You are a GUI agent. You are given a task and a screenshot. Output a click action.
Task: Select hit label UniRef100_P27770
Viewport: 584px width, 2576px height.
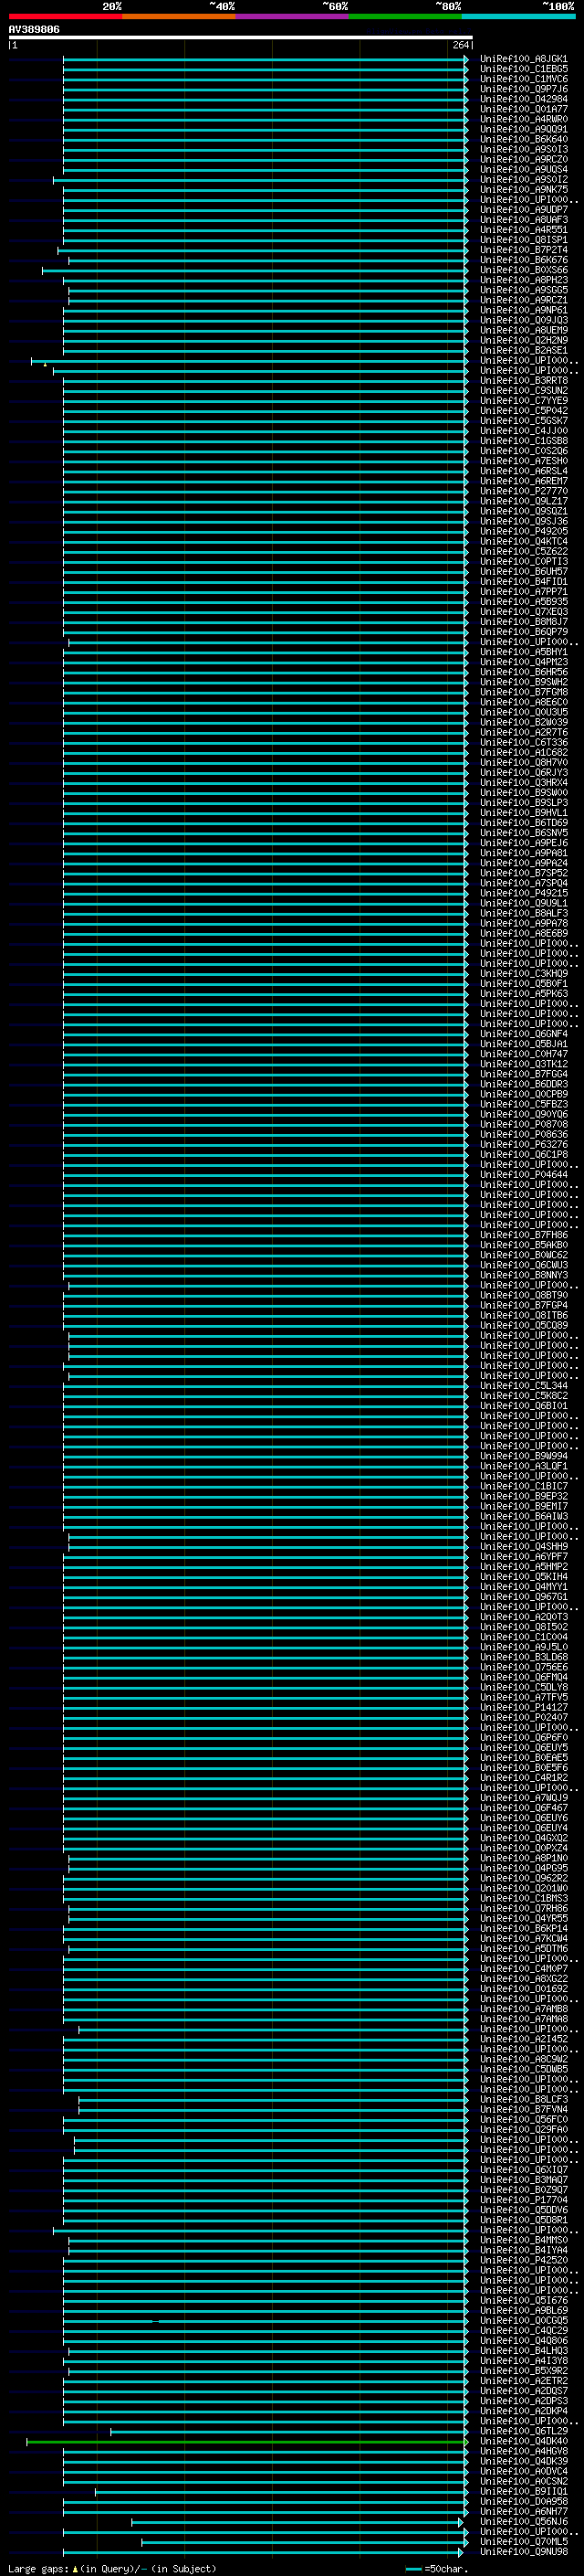(x=523, y=491)
